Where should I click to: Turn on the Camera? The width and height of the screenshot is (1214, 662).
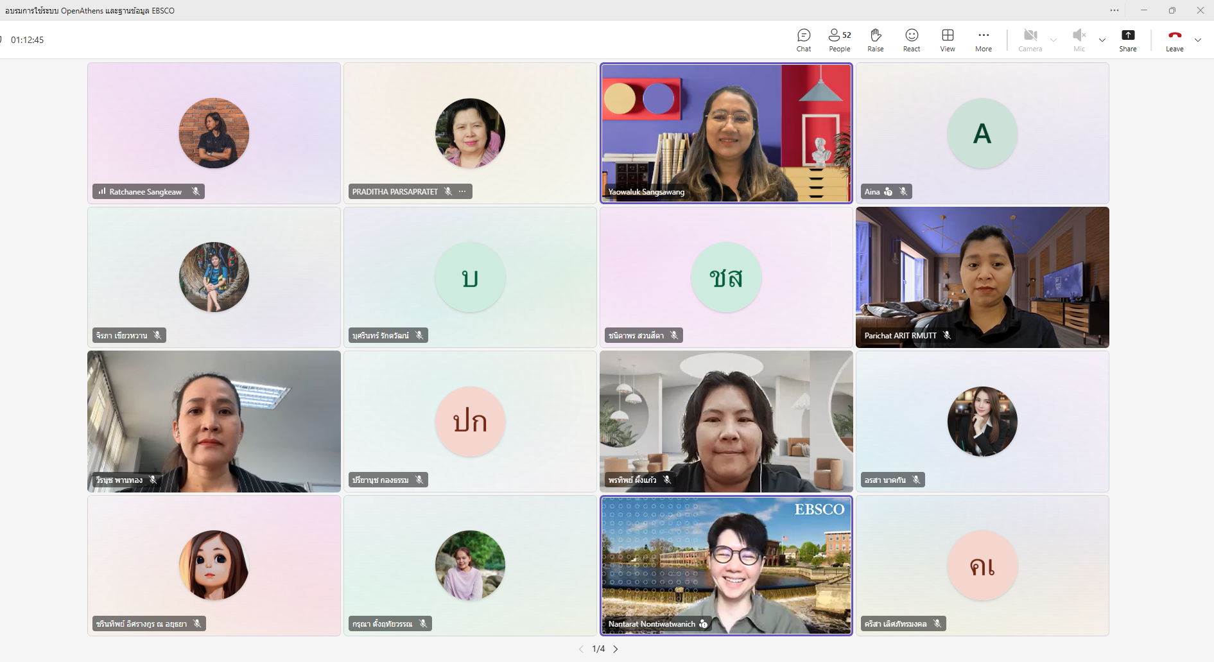1030,40
